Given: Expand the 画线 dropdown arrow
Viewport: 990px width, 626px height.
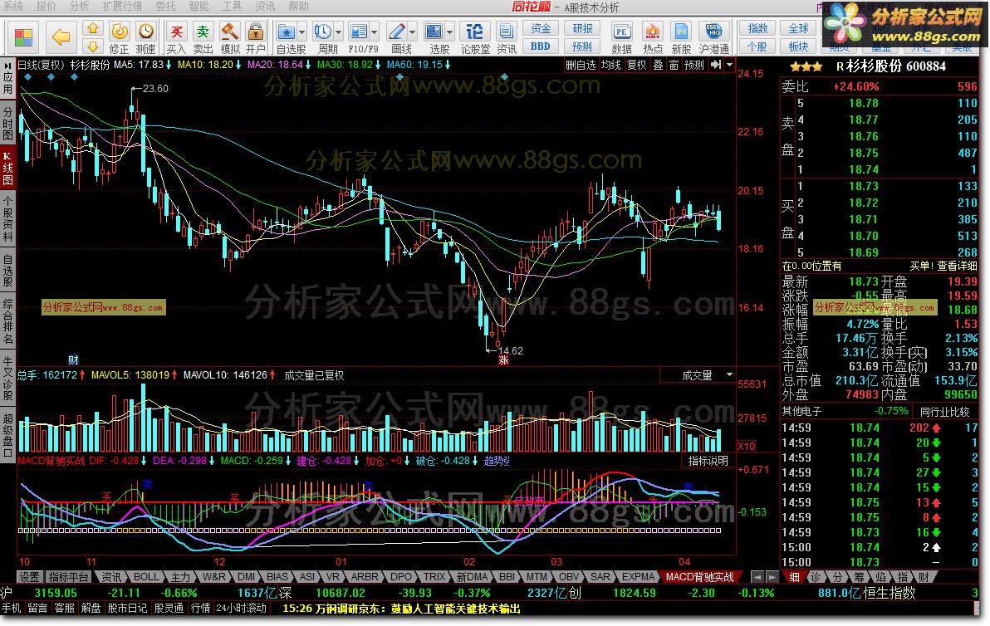Looking at the screenshot, I should pyautogui.click(x=413, y=31).
